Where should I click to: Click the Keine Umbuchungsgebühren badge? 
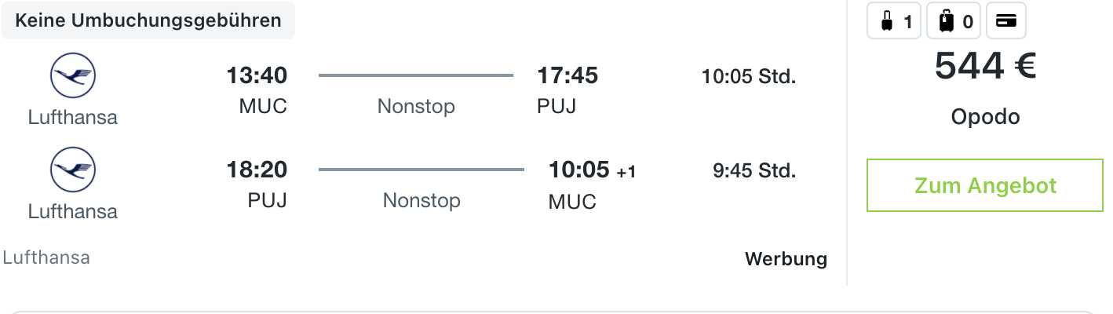coord(148,21)
